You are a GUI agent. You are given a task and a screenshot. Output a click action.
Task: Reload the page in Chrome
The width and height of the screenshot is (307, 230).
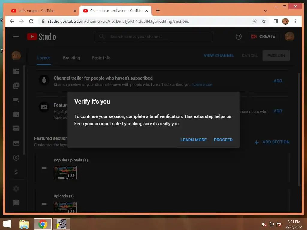click(x=31, y=21)
